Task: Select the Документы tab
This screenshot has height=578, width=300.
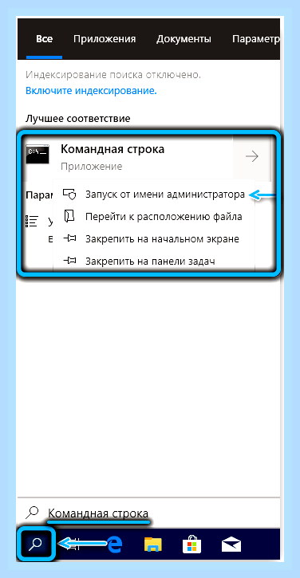Action: pos(184,39)
